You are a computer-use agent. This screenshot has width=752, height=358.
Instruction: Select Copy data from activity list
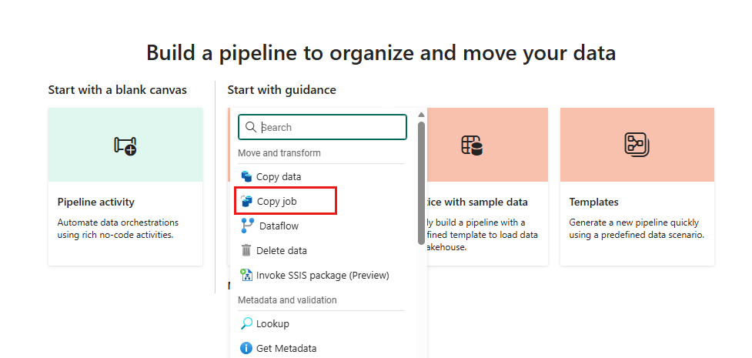279,176
